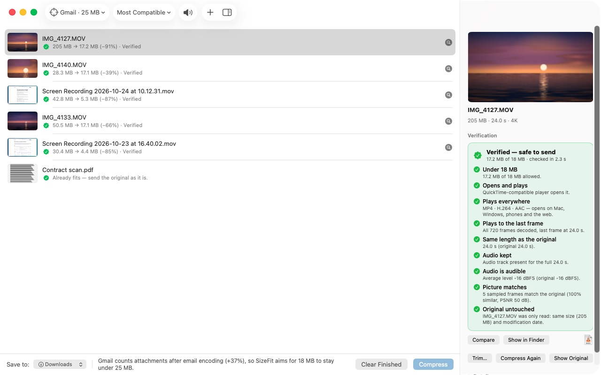Select the IMG_4127.MOV thumbnail in the list
The width and height of the screenshot is (601, 375).
[23, 42]
